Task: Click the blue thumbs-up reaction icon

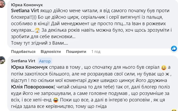Action: coord(174,48)
